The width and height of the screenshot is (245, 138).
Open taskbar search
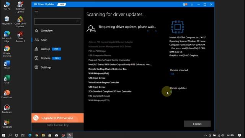click(x=10, y=135)
